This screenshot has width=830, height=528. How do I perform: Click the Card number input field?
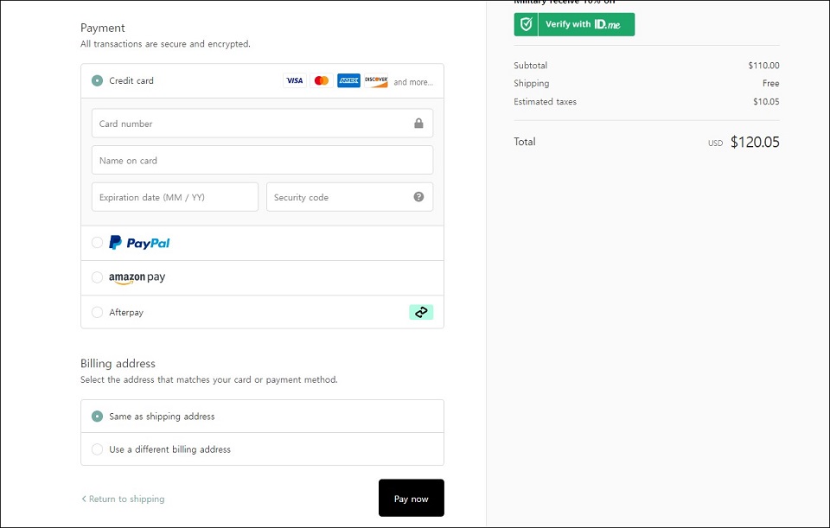[262, 124]
